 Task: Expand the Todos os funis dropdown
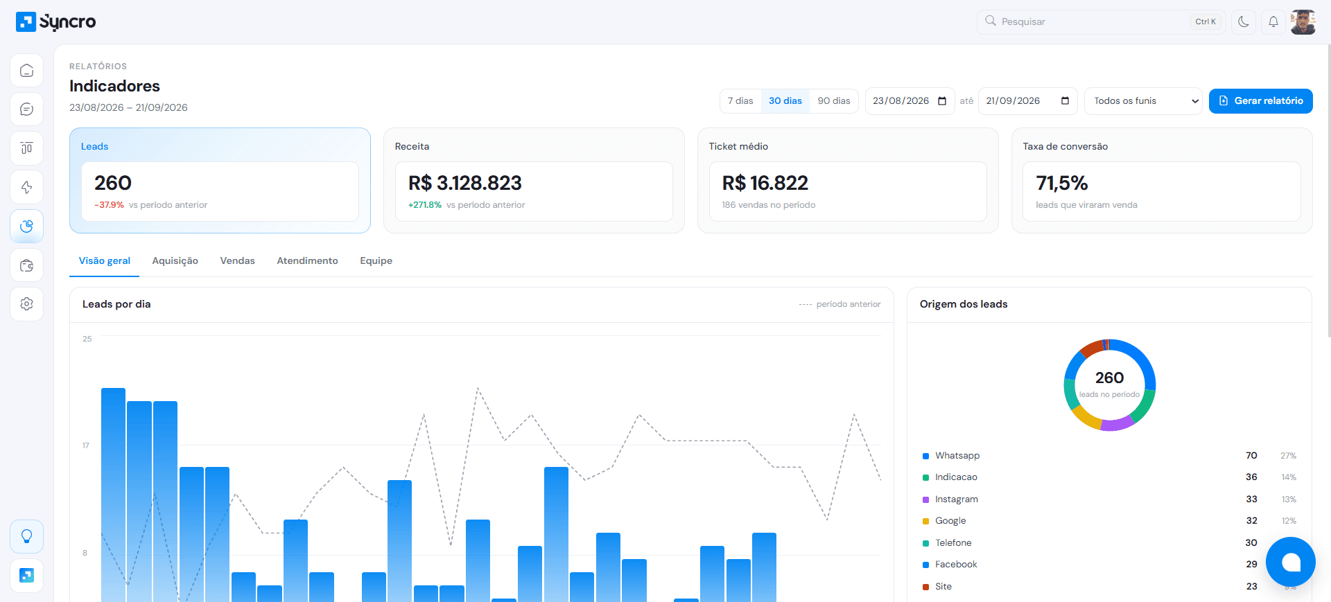[x=1143, y=101]
